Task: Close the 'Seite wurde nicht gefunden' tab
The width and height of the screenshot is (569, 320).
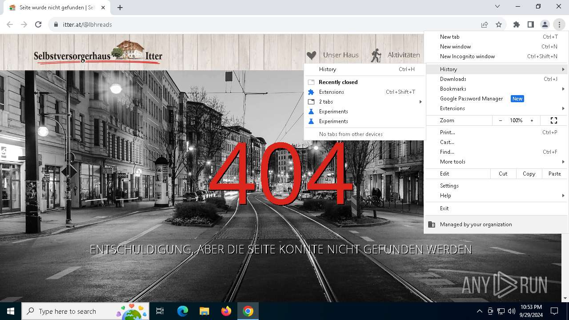Action: click(103, 8)
